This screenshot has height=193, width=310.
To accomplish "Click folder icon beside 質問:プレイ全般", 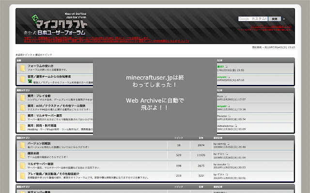I will pyautogui.click(x=23, y=98).
